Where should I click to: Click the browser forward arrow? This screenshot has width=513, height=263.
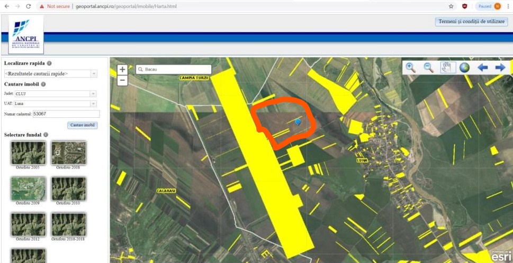pyautogui.click(x=17, y=6)
